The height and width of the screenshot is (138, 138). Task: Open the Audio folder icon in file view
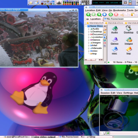click(115, 30)
